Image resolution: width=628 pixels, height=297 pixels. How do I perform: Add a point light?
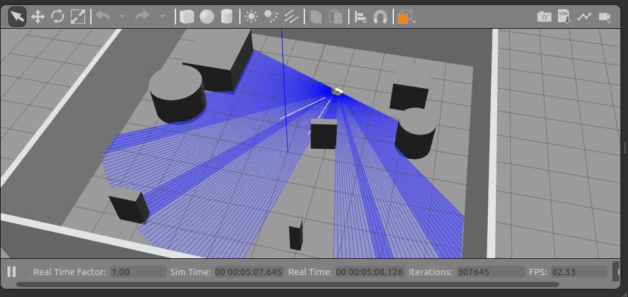[251, 17]
